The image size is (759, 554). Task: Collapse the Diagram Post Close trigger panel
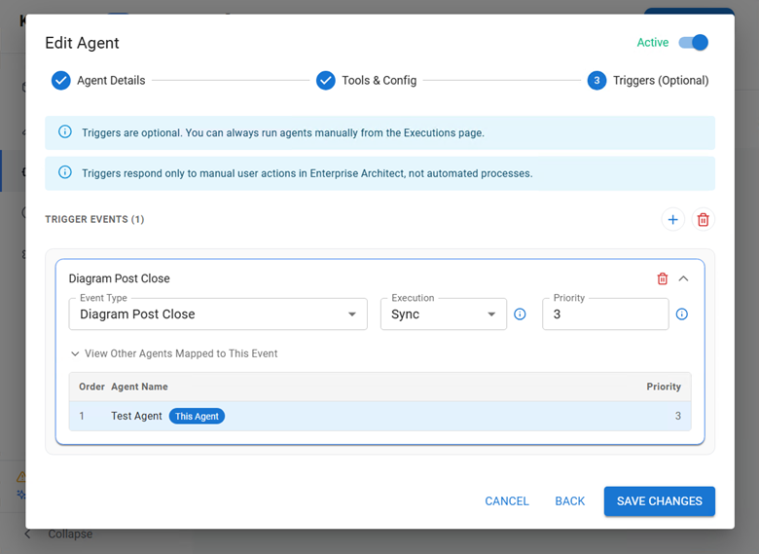pyautogui.click(x=683, y=278)
